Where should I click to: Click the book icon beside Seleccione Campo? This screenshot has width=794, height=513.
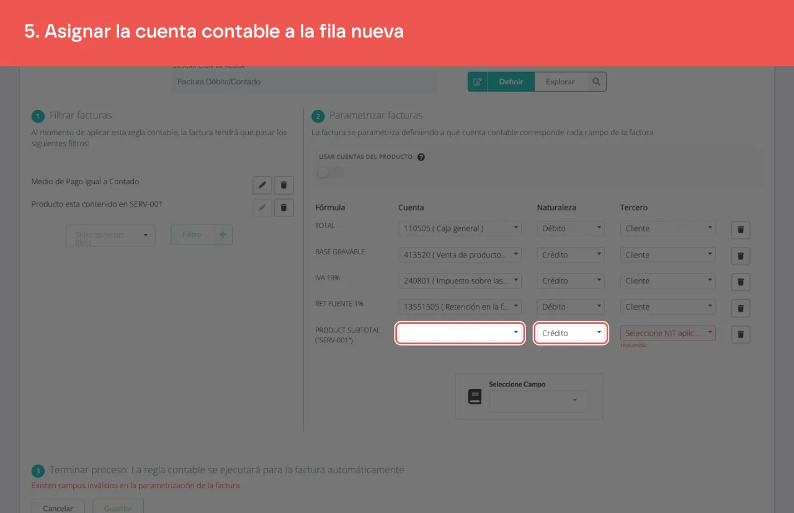475,397
